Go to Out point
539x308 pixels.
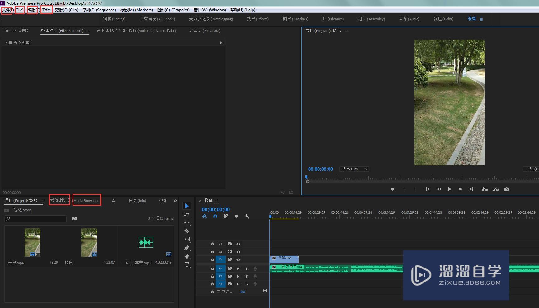pyautogui.click(x=471, y=189)
